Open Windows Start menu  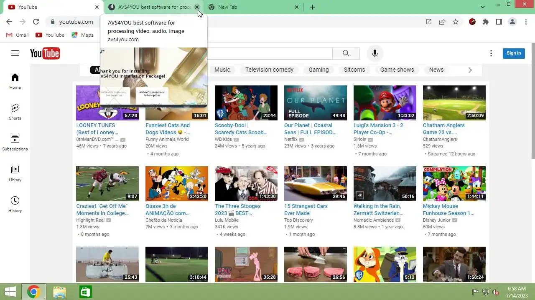pos(10,292)
